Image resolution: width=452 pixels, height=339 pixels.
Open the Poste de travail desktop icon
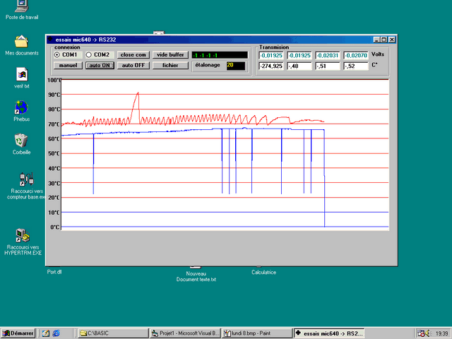pyautogui.click(x=21, y=6)
